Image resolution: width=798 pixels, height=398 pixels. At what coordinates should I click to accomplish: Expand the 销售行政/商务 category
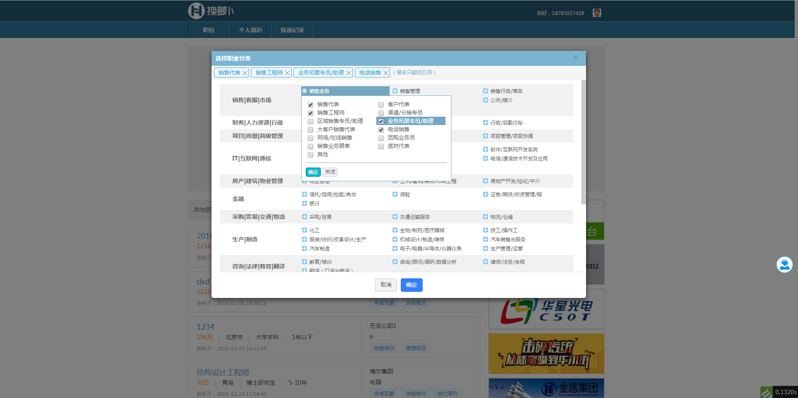click(486, 91)
